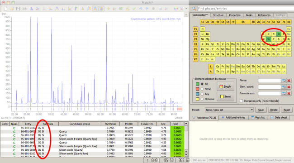The height and width of the screenshot is (163, 294).
Task: Click the Reset button beside Delete
Action: click(286, 110)
